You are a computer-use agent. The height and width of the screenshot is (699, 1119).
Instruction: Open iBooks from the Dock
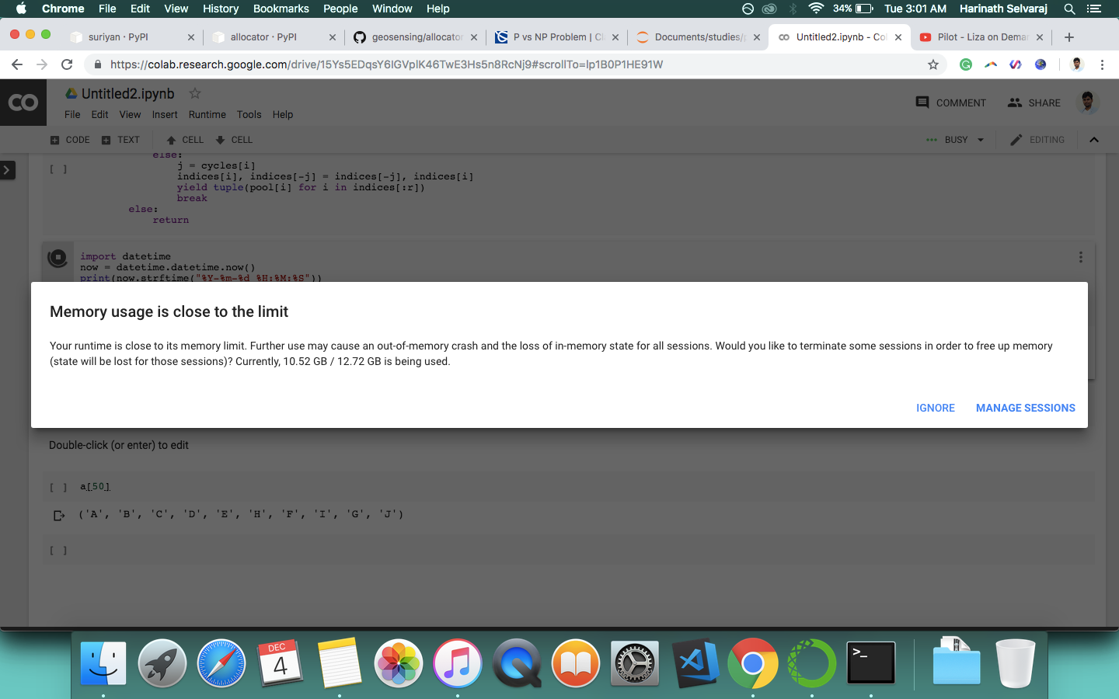[576, 663]
